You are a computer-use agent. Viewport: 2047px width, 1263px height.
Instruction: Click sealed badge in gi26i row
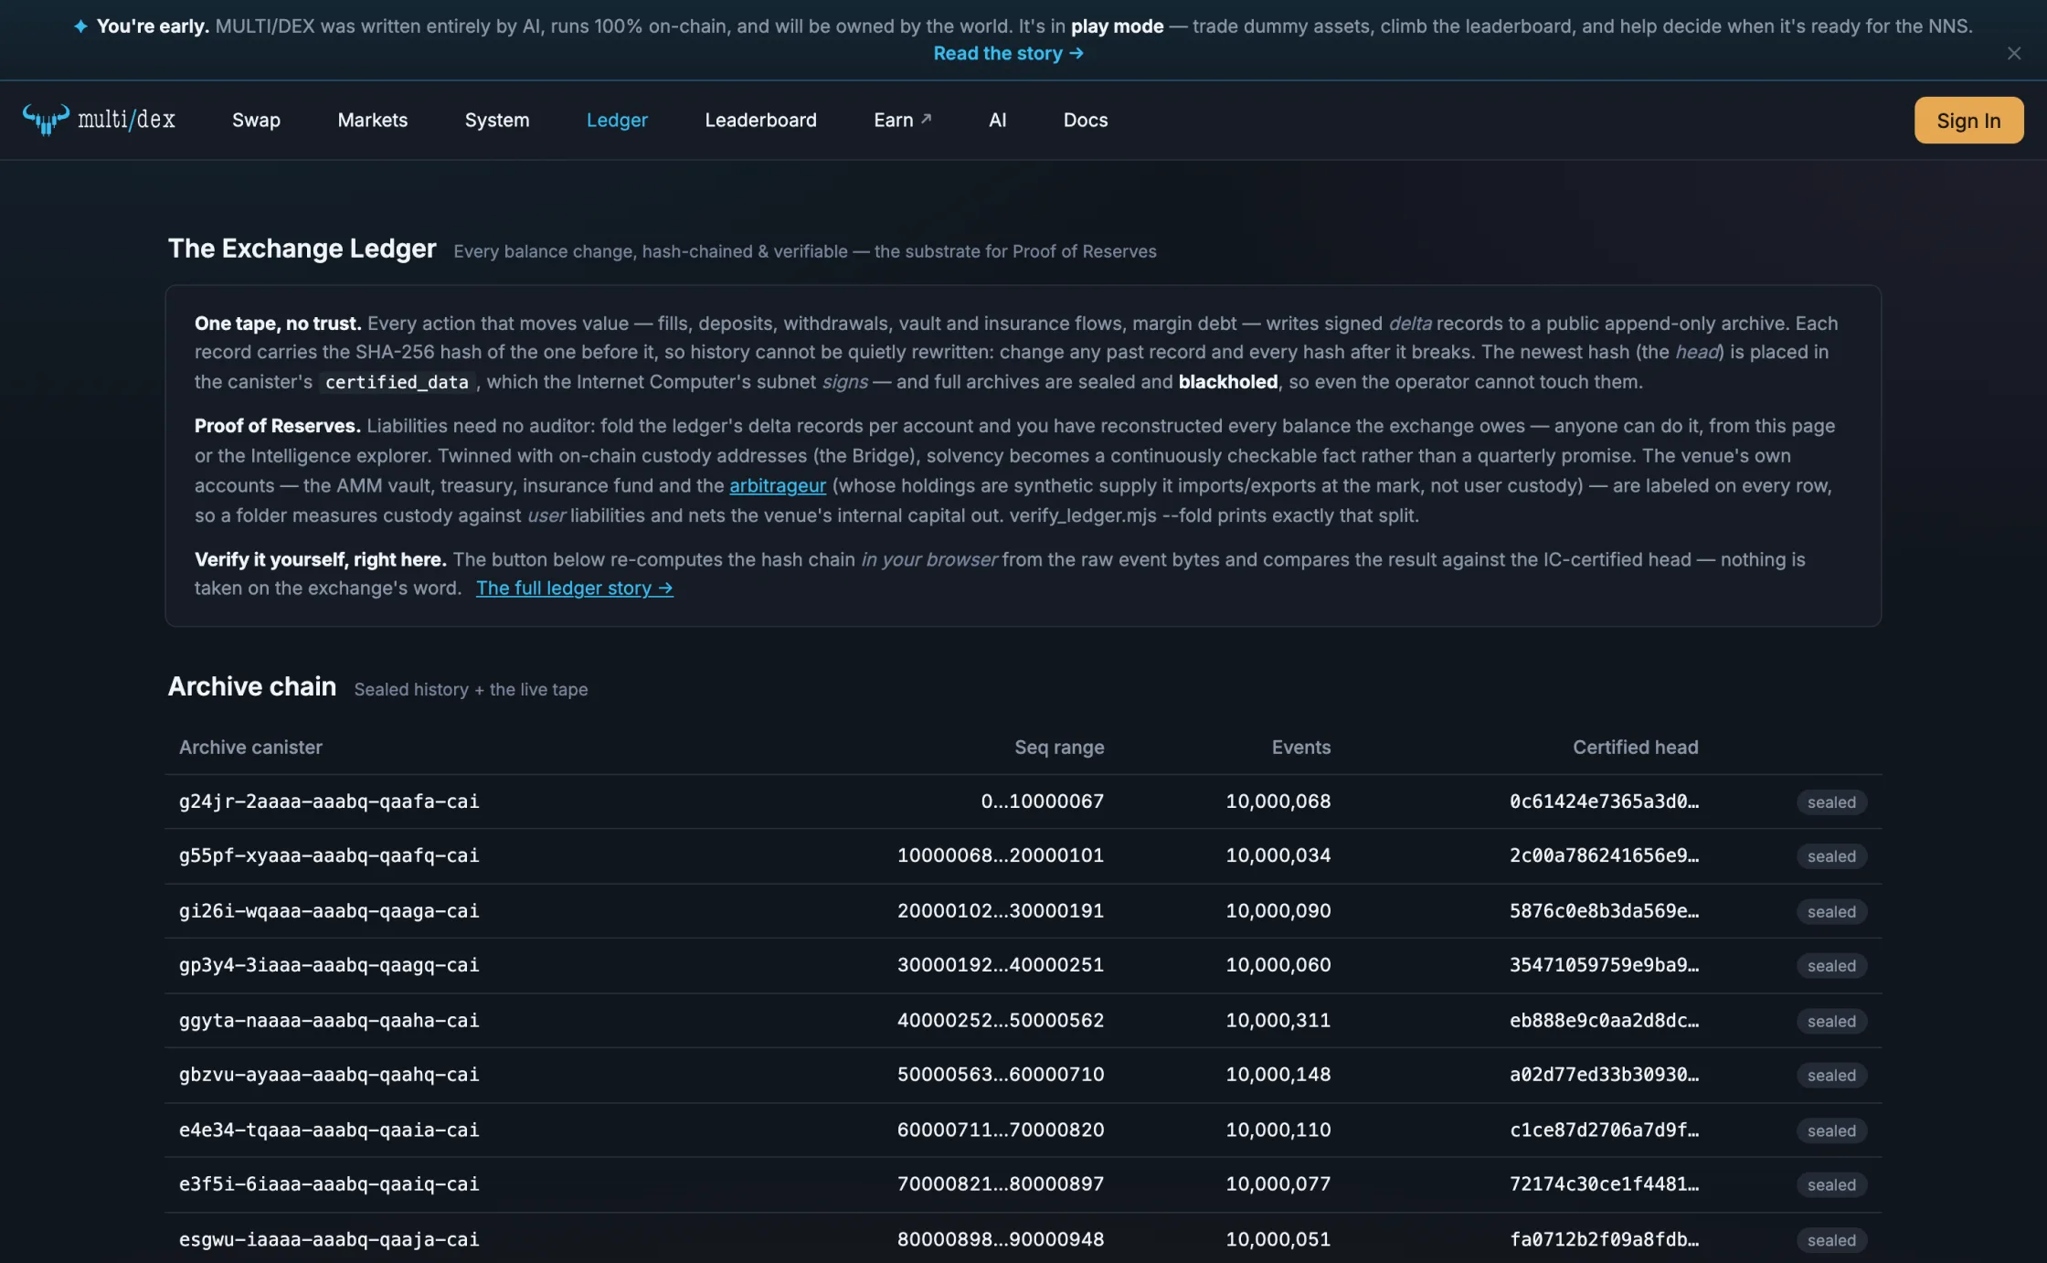pyautogui.click(x=1831, y=911)
